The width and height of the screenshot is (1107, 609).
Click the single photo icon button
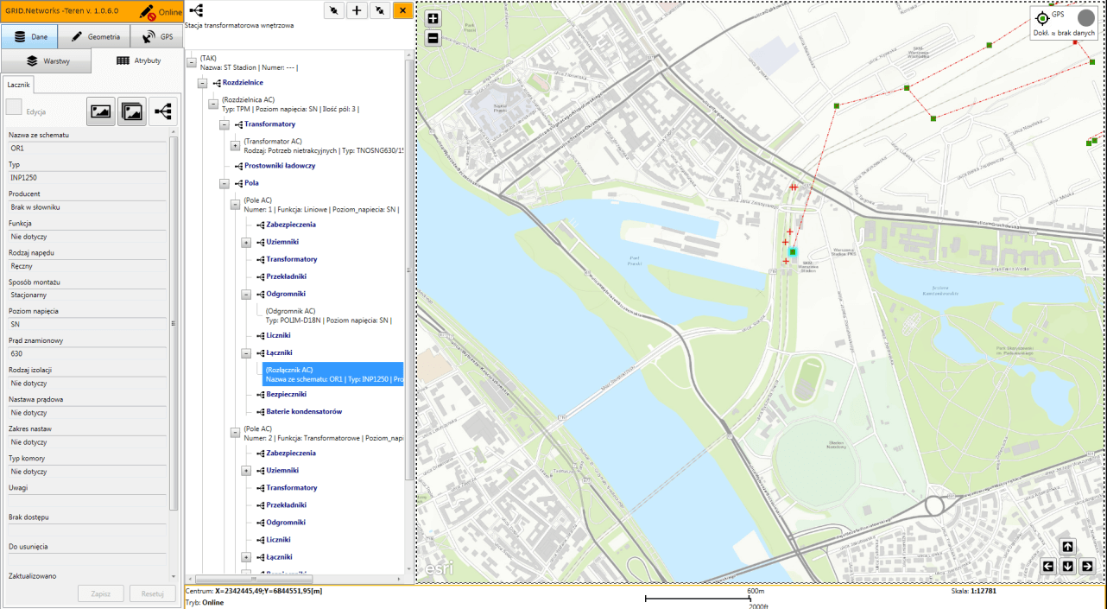(101, 111)
